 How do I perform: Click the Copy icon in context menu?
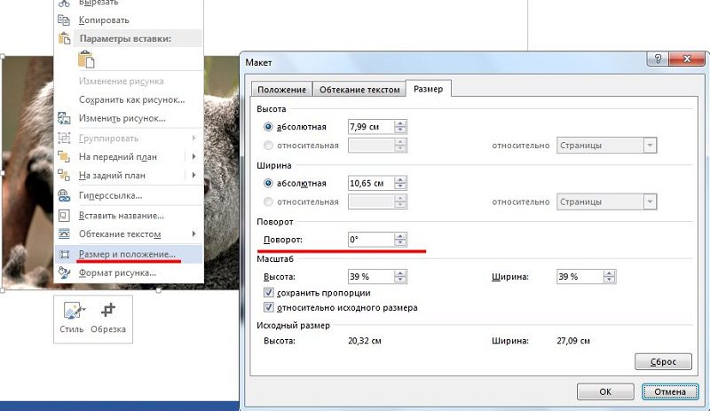tap(64, 20)
